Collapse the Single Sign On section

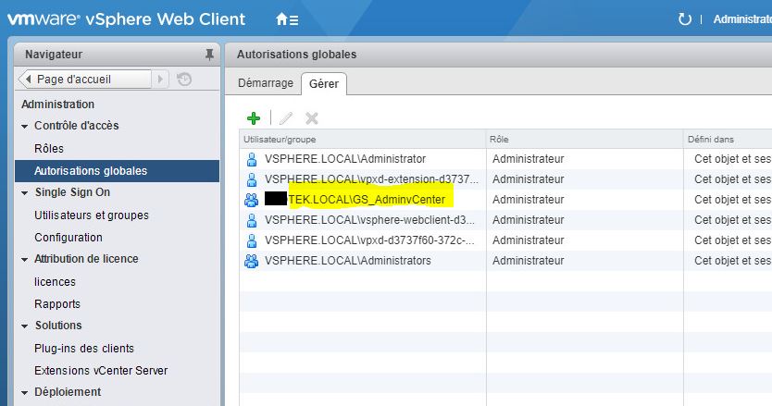click(x=25, y=193)
